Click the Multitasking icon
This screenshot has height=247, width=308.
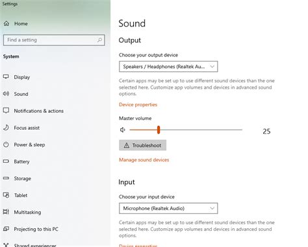coord(6,212)
